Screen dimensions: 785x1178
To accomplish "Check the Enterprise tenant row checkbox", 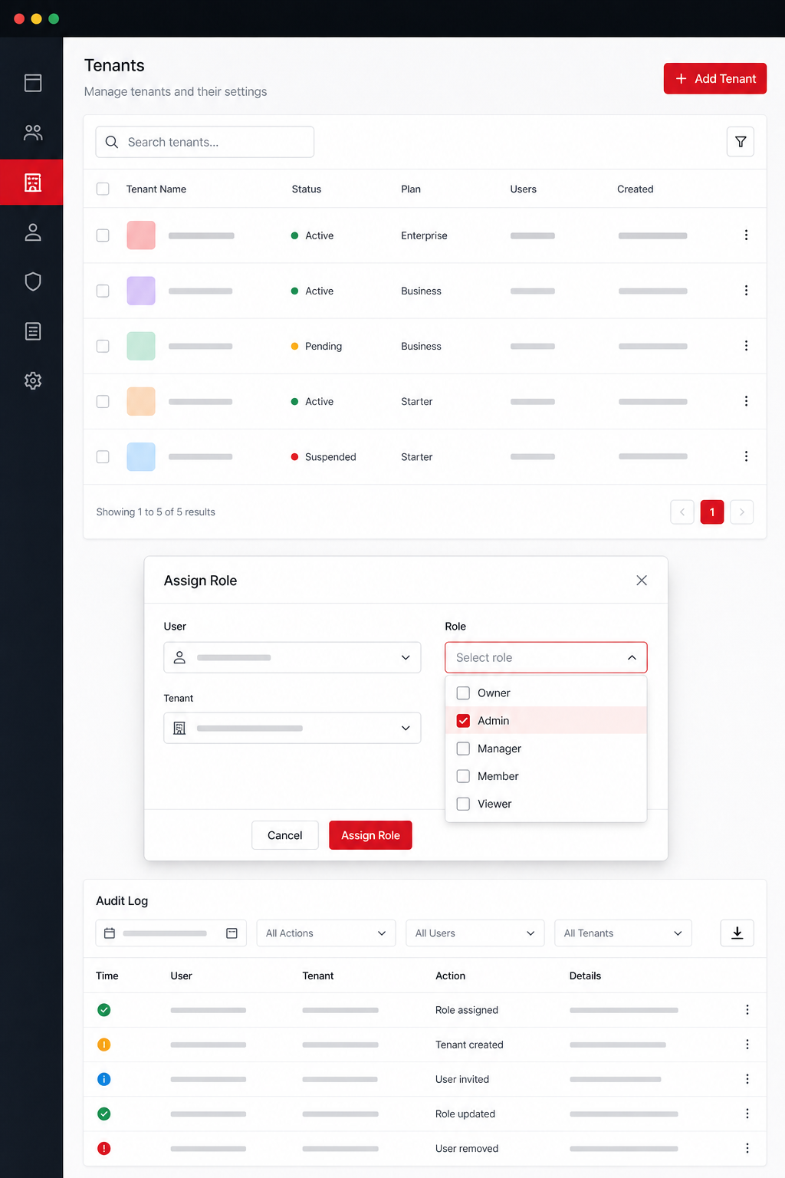I will 103,235.
